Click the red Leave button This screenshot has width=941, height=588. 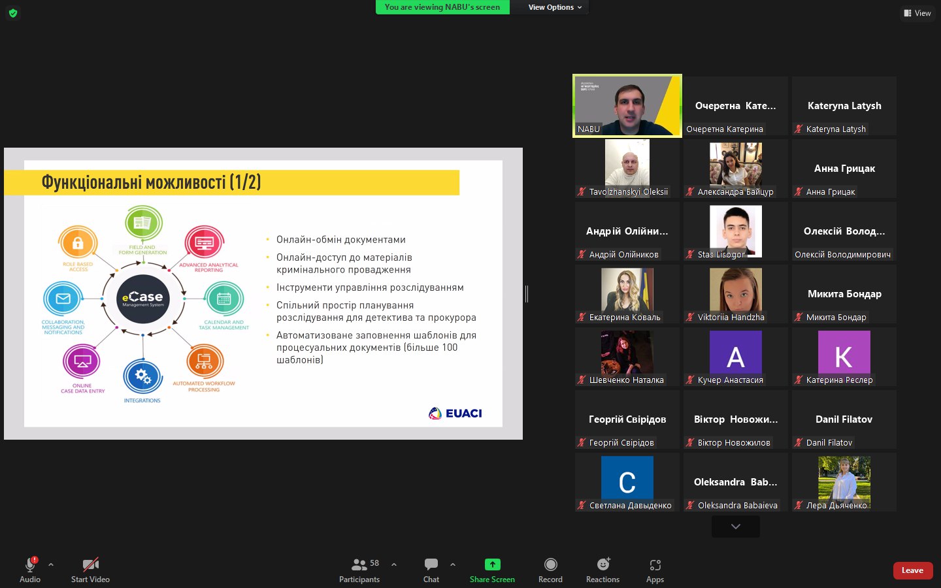click(912, 570)
